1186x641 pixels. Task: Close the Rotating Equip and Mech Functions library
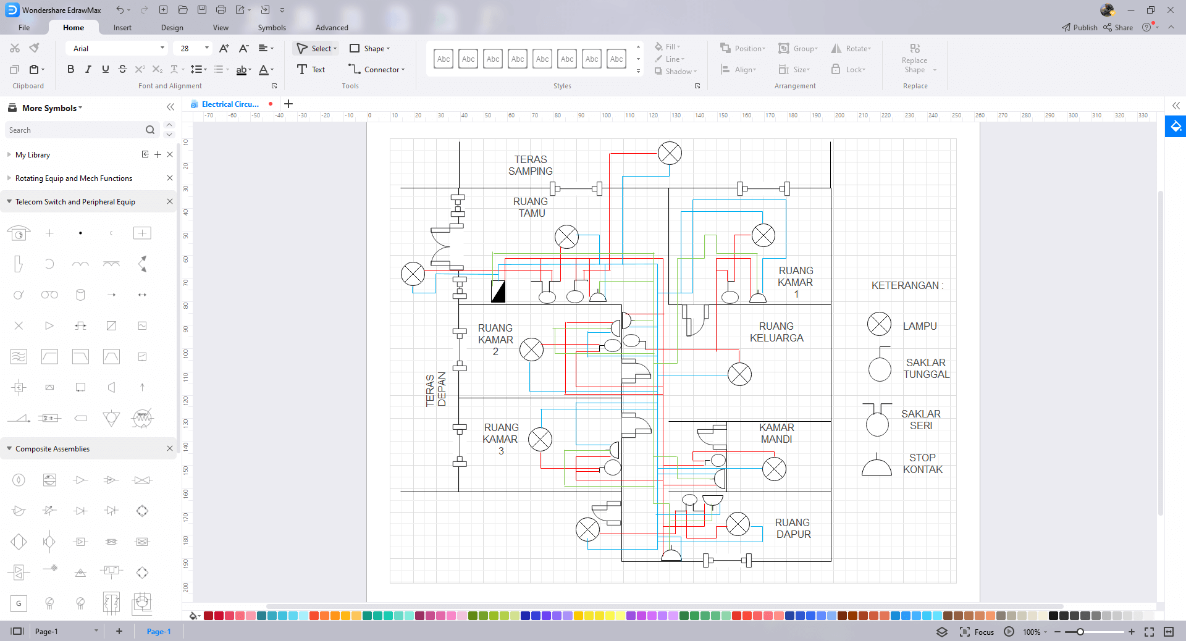tap(169, 178)
